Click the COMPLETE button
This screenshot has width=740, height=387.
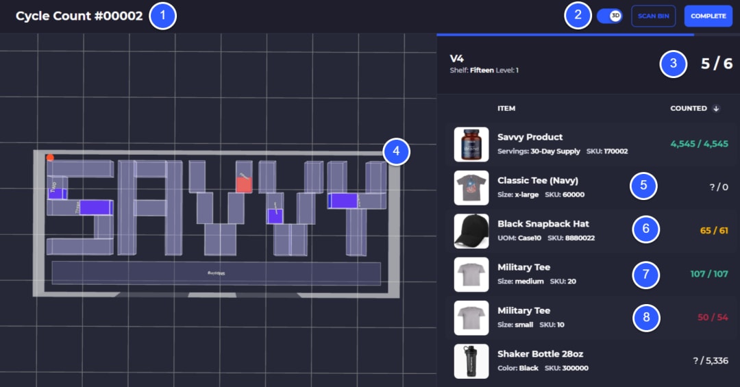click(x=708, y=16)
